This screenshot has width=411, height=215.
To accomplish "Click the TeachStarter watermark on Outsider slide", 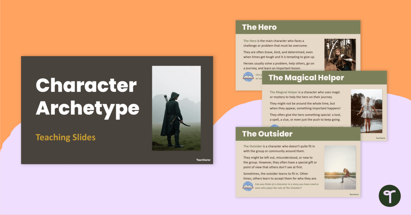I will click(354, 194).
